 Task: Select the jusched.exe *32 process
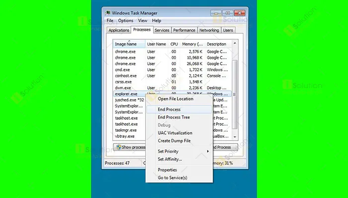click(129, 100)
